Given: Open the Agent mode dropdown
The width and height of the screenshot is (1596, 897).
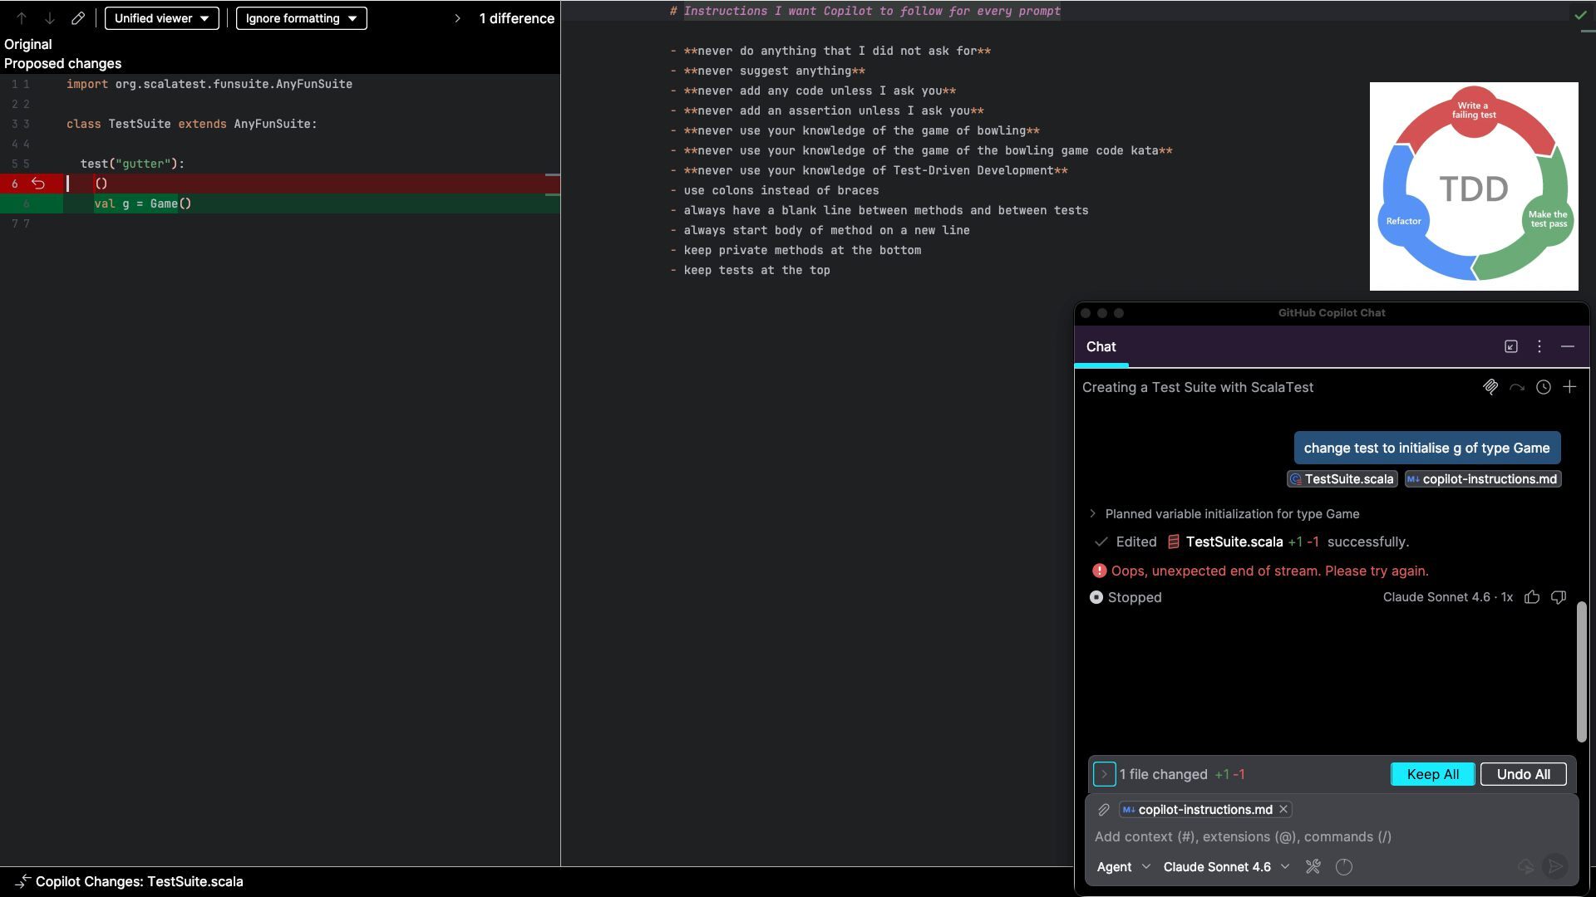Looking at the screenshot, I should tap(1123, 867).
